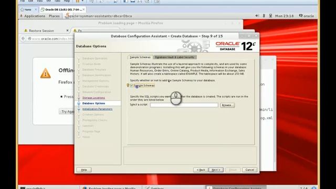Click the Firefox back arrow button
Screen dimensions: 336x189
pyautogui.click(x=23, y=38)
